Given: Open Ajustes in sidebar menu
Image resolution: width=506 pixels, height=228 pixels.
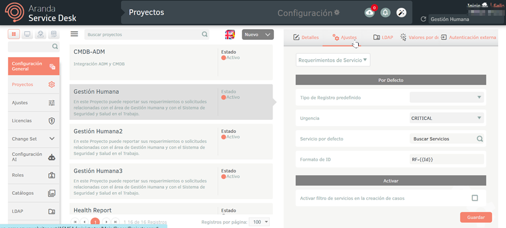Looking at the screenshot, I should coord(34,103).
